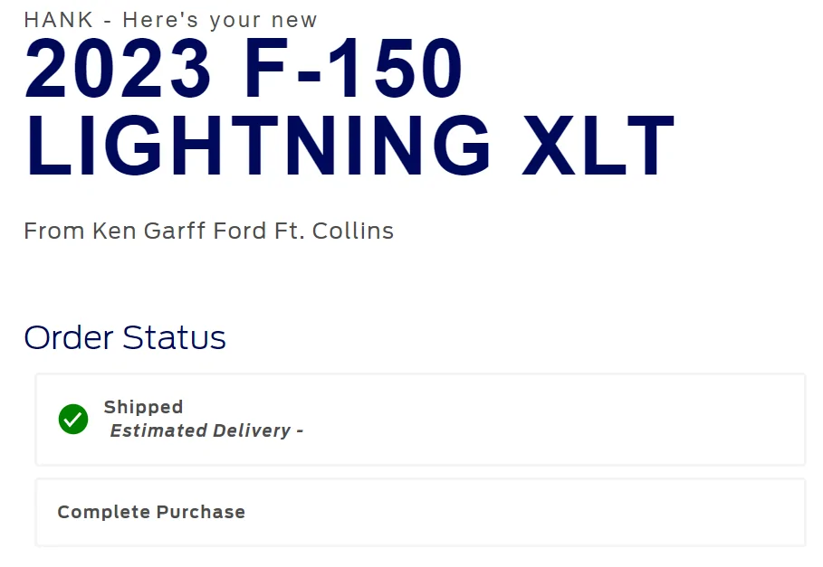Click the "Here's your new" text
Viewport: 823px width, 567px height.
point(220,20)
